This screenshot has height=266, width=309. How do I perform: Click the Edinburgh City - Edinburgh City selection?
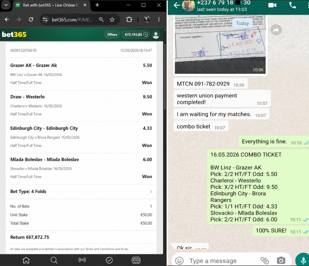pyautogui.click(x=44, y=128)
